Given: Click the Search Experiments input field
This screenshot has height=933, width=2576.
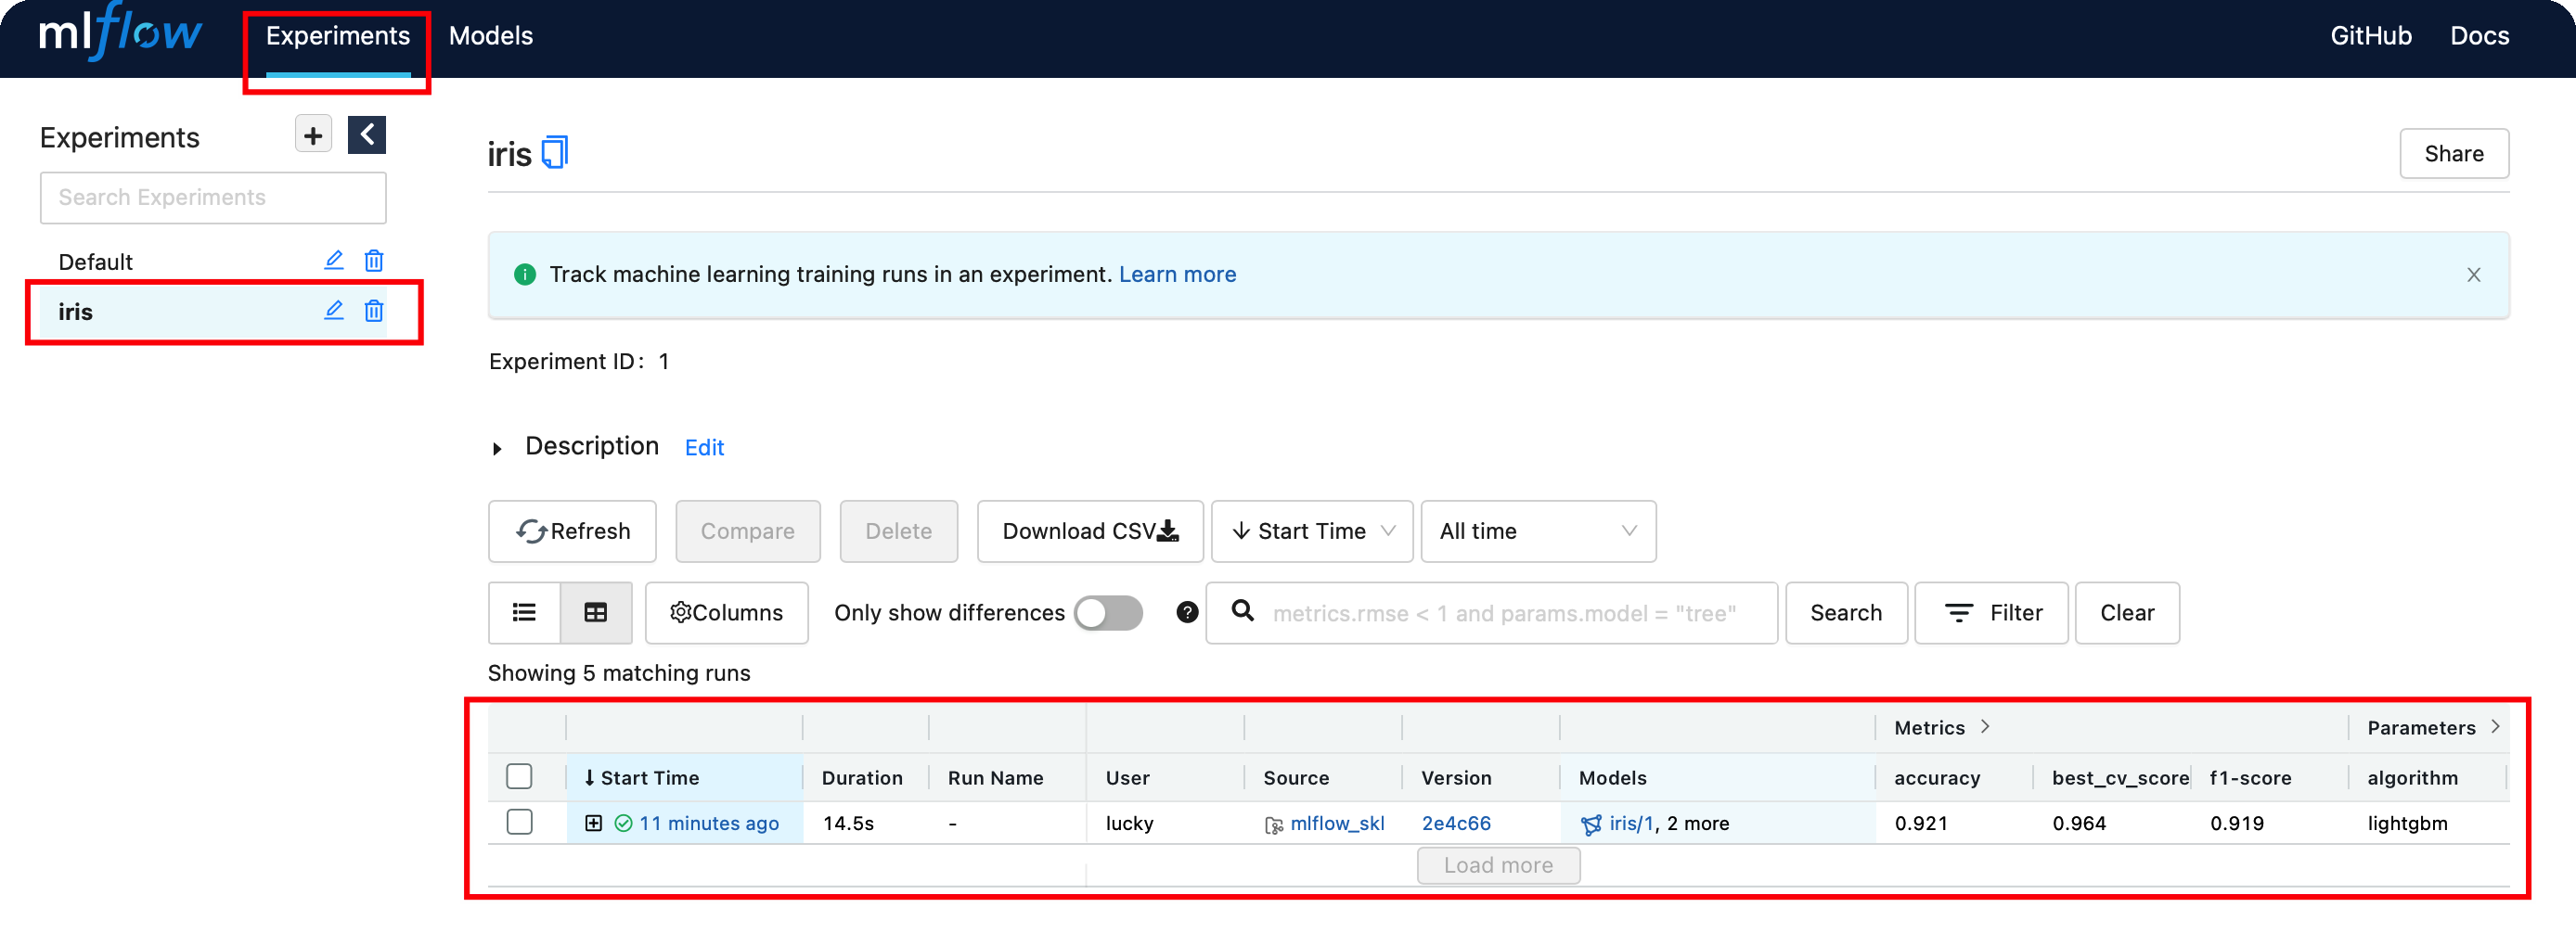Looking at the screenshot, I should (212, 197).
